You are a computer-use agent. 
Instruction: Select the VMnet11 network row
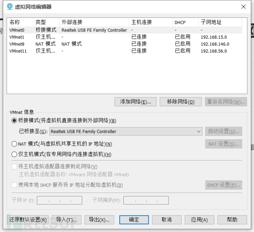pos(126,51)
